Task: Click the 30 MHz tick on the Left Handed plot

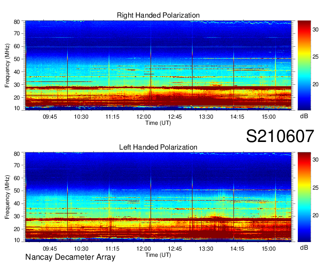Action: click(17, 216)
